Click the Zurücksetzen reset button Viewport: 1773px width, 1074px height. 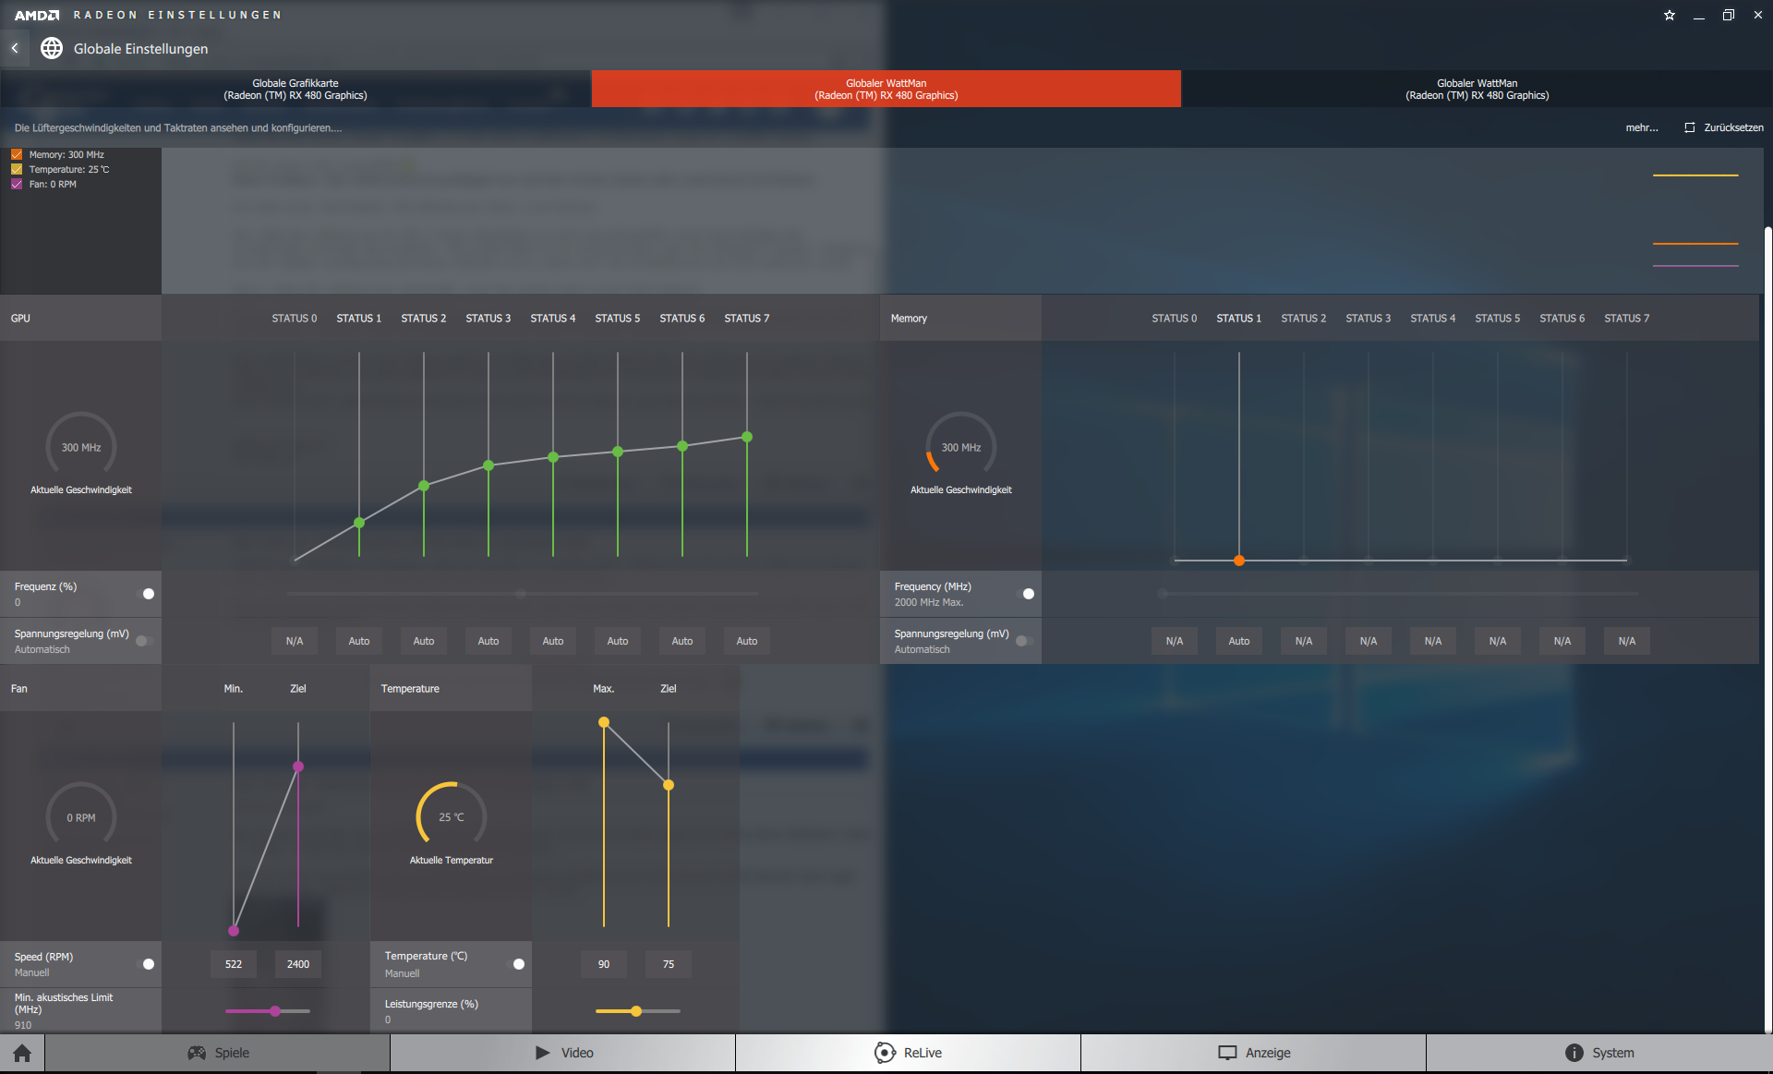coord(1723,127)
